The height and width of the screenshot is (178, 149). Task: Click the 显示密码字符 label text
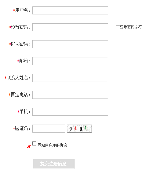tap(131, 27)
